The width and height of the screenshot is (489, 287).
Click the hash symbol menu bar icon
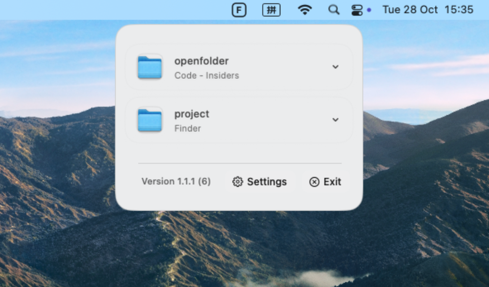click(x=271, y=10)
